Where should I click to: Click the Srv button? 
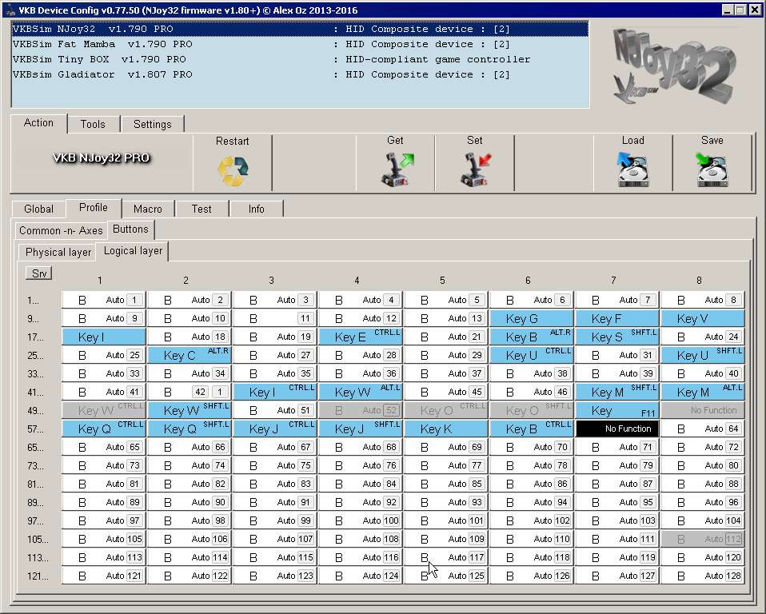(x=38, y=273)
